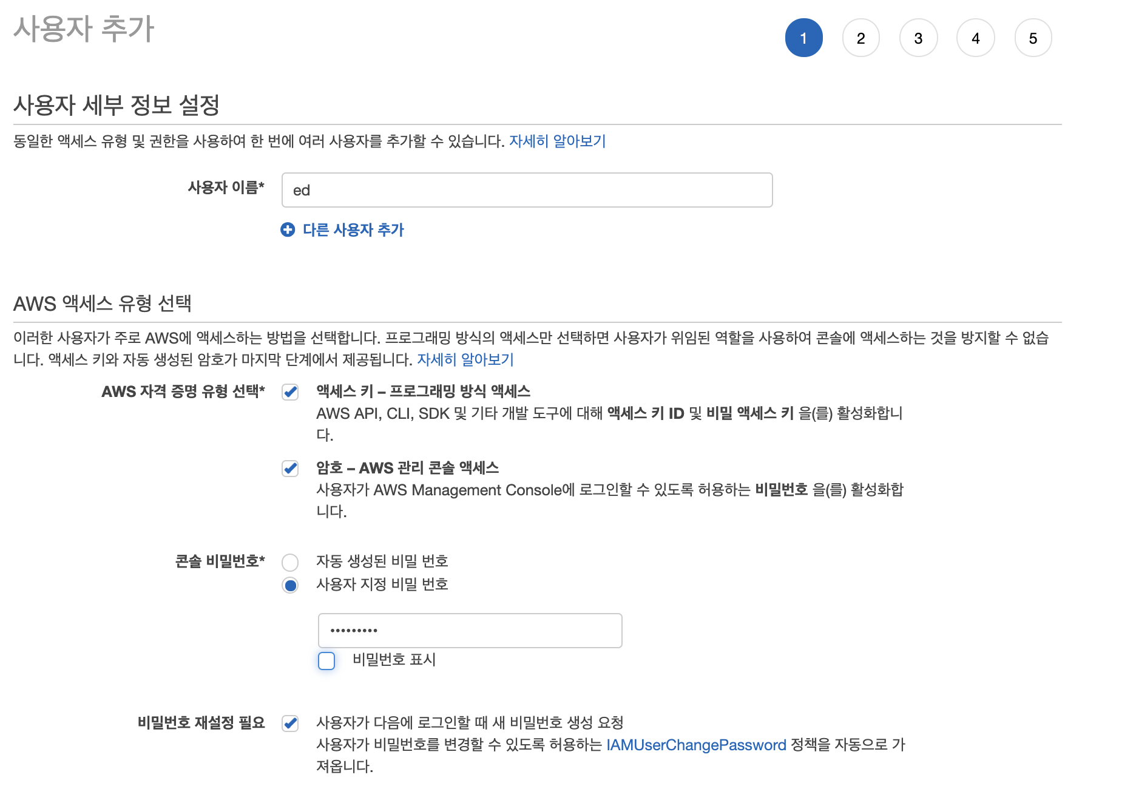
Task: Select 사용자 지정 비밀 번호 radio button
Action: click(x=290, y=585)
